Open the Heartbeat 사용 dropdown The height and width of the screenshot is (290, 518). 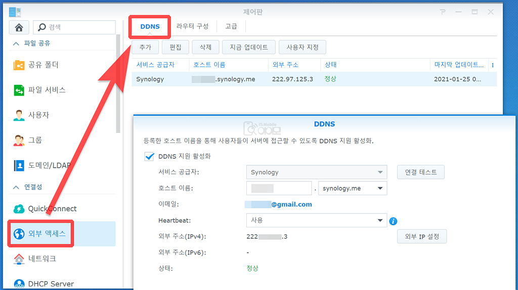[x=317, y=220]
